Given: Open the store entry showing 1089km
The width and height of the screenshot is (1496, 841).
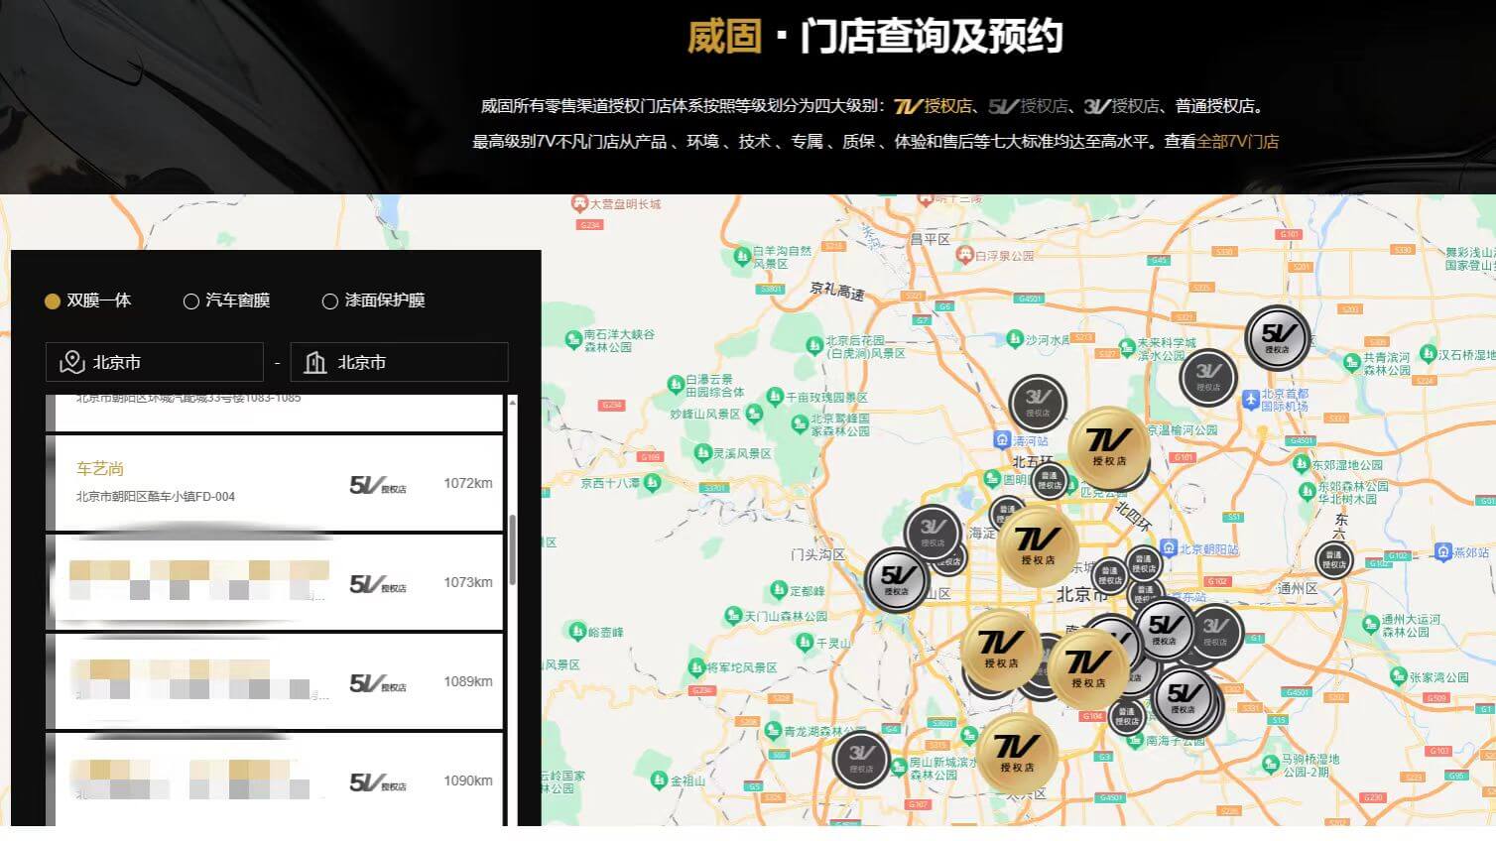Looking at the screenshot, I should pyautogui.click(x=275, y=681).
